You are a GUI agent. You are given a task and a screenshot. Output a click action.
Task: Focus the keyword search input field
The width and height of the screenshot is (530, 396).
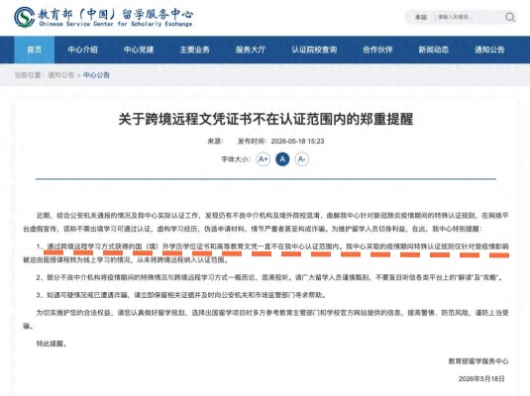coord(469,17)
